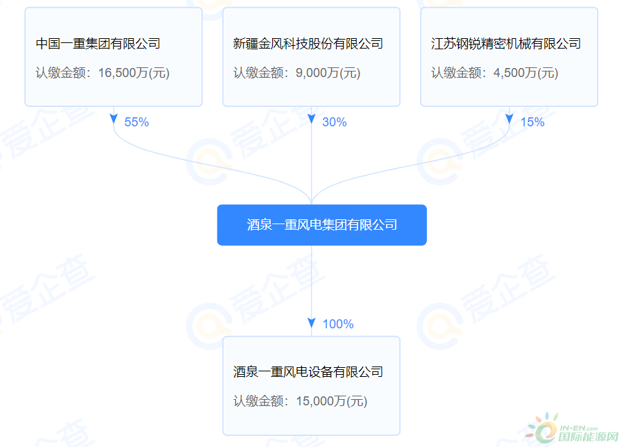622x447 pixels.
Task: Click the IN-EN 国际能源网 logo
Action: [x=571, y=429]
